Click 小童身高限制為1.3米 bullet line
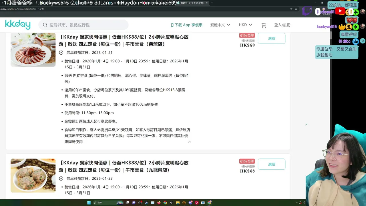366x206 pixels. pos(111,104)
